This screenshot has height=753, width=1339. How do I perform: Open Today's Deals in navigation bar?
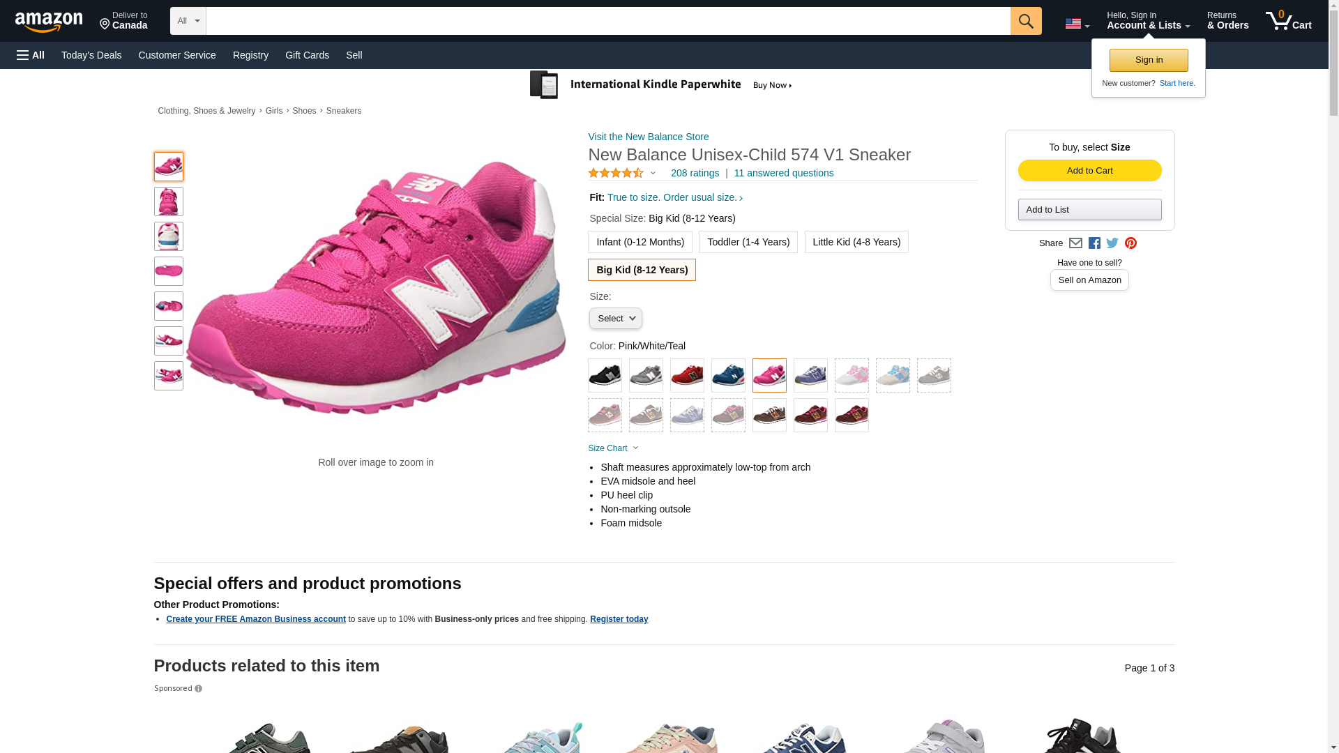click(91, 55)
